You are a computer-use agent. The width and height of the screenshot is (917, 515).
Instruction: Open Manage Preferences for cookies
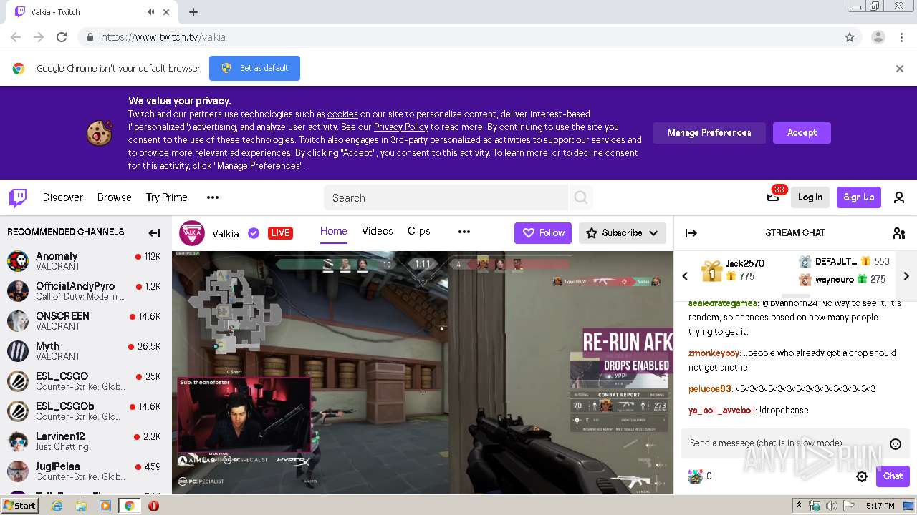(x=709, y=133)
